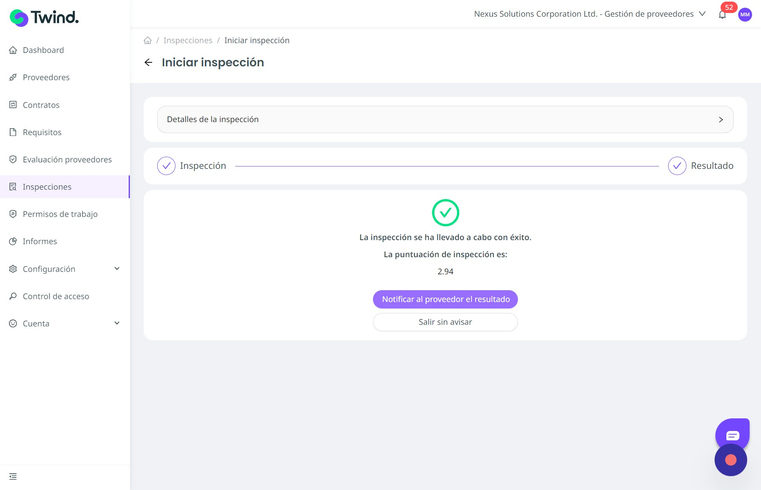Open the MM user avatar menu
Screen dimensions: 761x490
tap(745, 15)
